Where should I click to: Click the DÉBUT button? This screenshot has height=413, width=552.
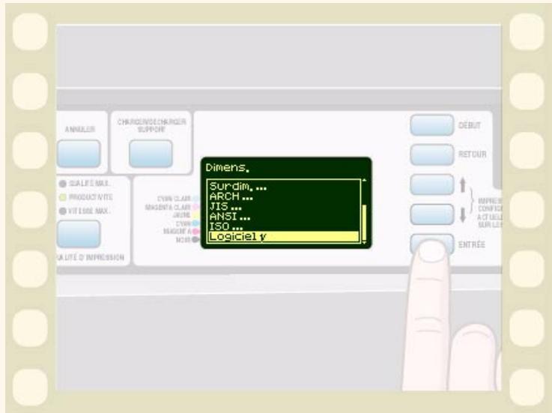coord(432,124)
